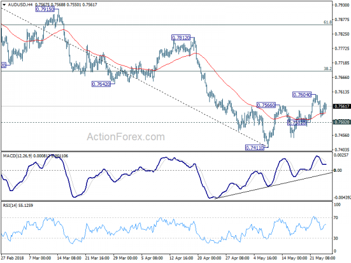
Task: Click the current price tag 0.75617
Action: point(342,106)
